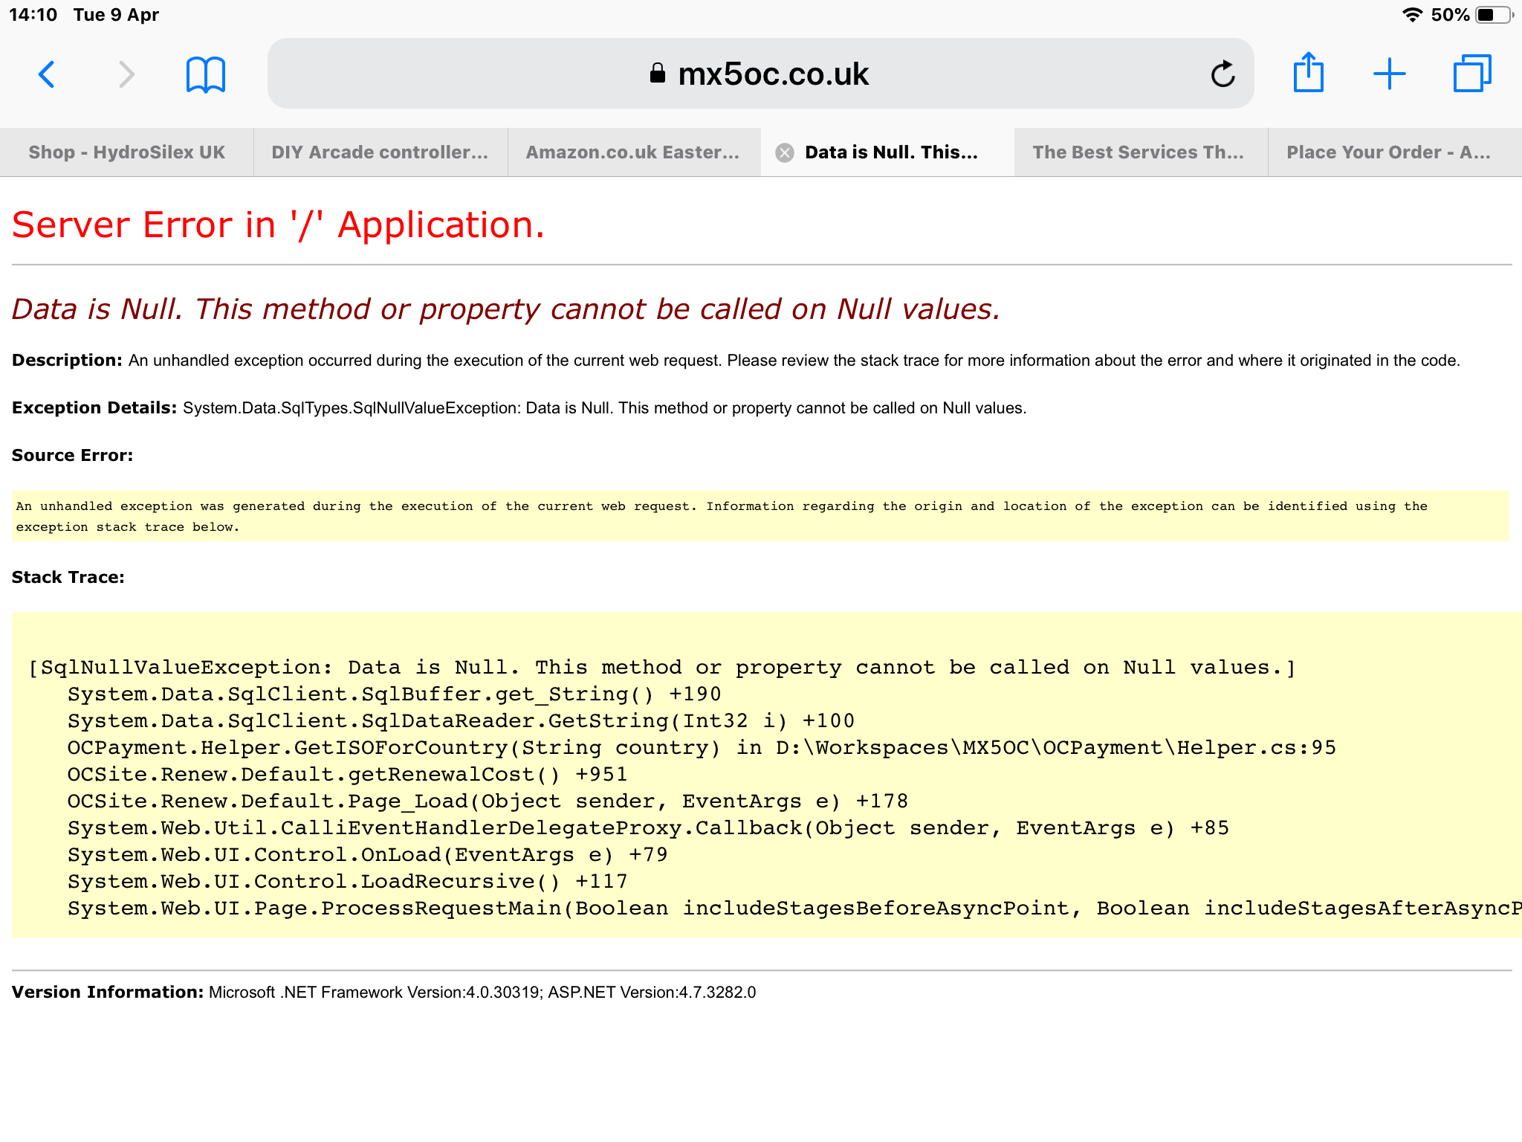1522x1142 pixels.
Task: Tap the Safari back arrow
Action: click(46, 74)
